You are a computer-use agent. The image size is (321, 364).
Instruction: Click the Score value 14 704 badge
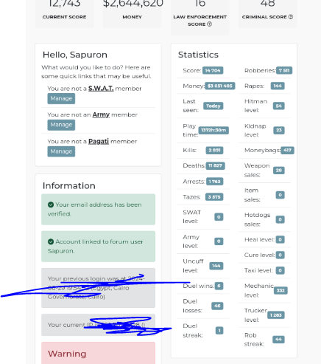213,71
